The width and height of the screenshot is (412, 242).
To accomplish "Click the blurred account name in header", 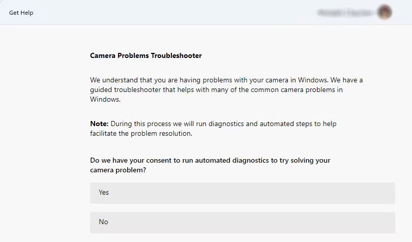I will 346,13.
